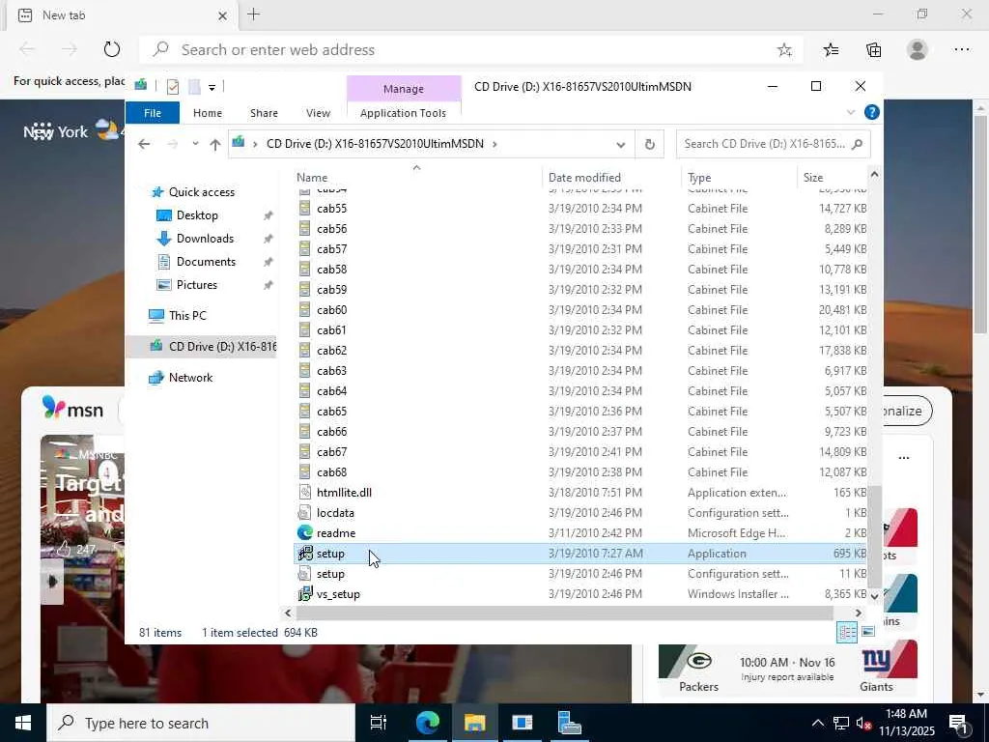Click the Explorer back arrow
989x742 pixels.
144,145
